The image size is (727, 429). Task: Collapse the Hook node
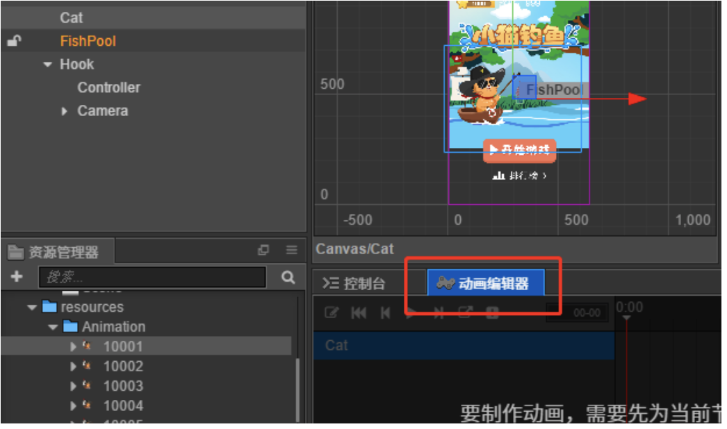(47, 65)
